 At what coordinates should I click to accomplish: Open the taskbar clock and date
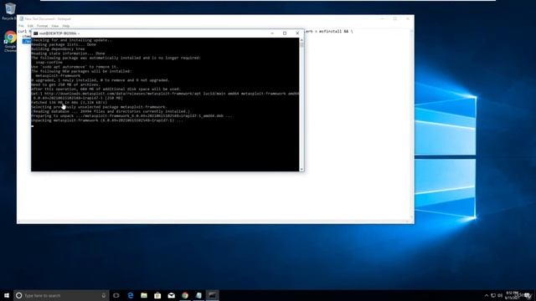pyautogui.click(x=513, y=295)
